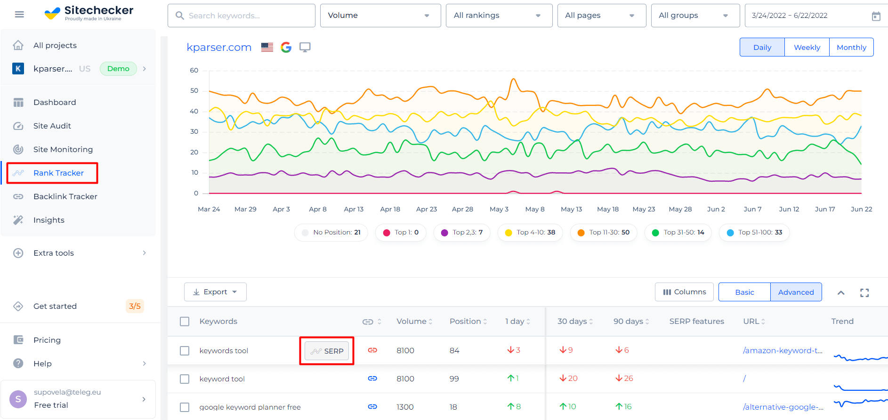Image resolution: width=888 pixels, height=420 pixels.
Task: Open the /amazon-keyword-t... URL link
Action: pyautogui.click(x=783, y=350)
